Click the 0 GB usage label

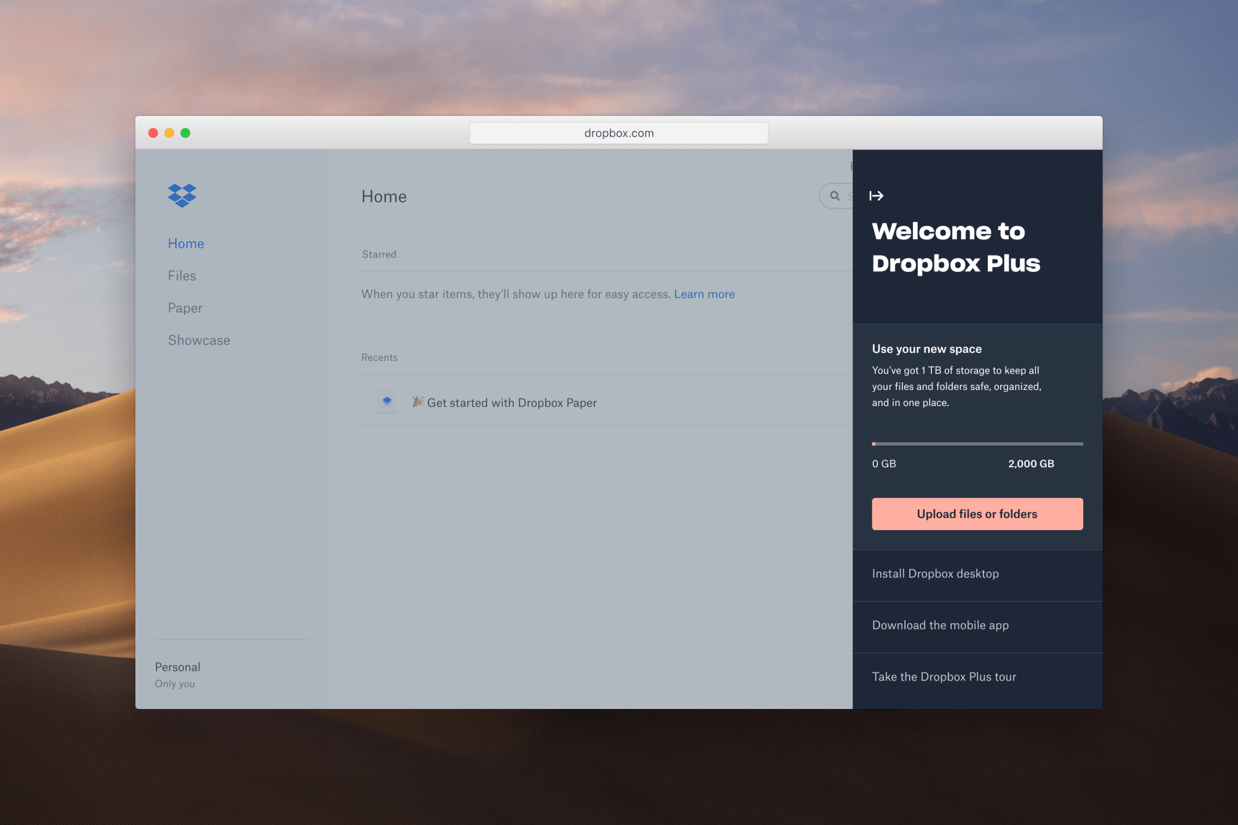point(884,464)
